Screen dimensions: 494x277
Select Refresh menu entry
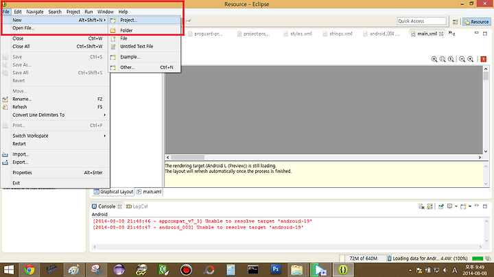point(56,107)
